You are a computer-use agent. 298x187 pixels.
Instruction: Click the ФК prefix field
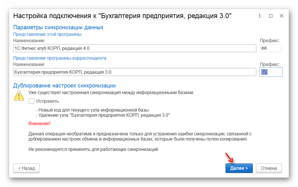click(271, 48)
